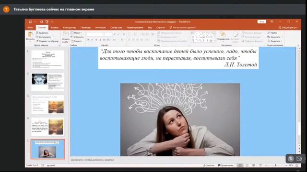
Task: Toggle italic formatting
Action: click(x=92, y=40)
